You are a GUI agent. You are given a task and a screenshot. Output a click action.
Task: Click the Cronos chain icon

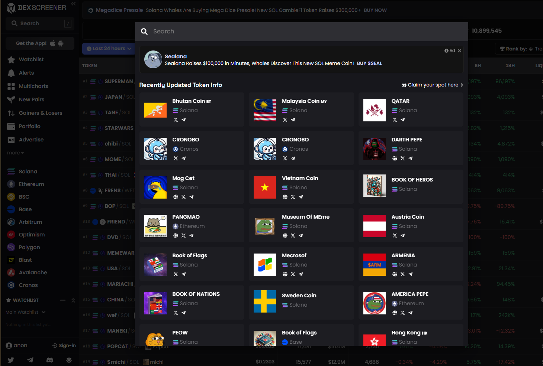pyautogui.click(x=11, y=285)
